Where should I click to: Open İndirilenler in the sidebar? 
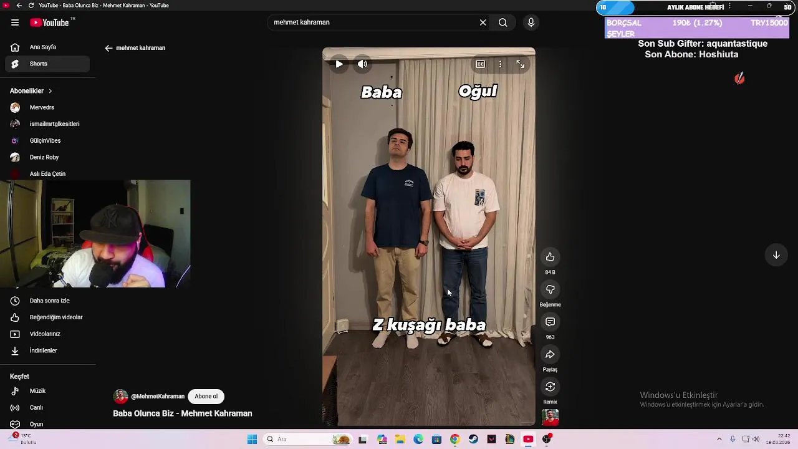(47, 350)
